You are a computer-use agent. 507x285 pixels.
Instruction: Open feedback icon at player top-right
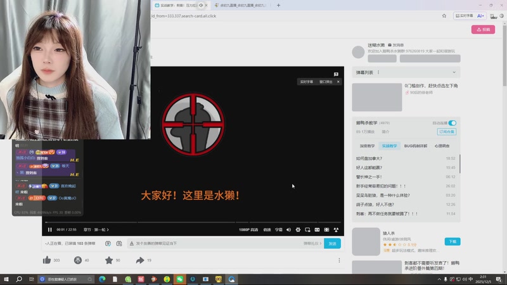[x=336, y=74]
